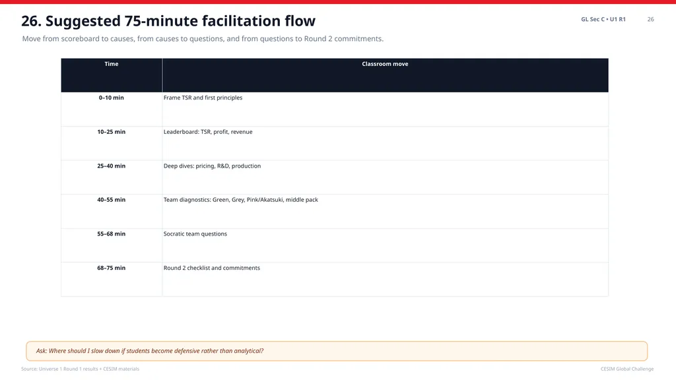The width and height of the screenshot is (676, 380).
Task: Click the '25–40 min' time cell
Action: coord(111,177)
